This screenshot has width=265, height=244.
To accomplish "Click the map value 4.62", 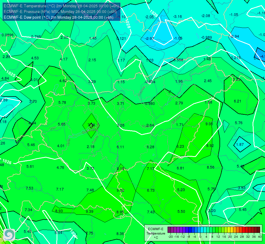I will pyautogui.click(x=63, y=81).
